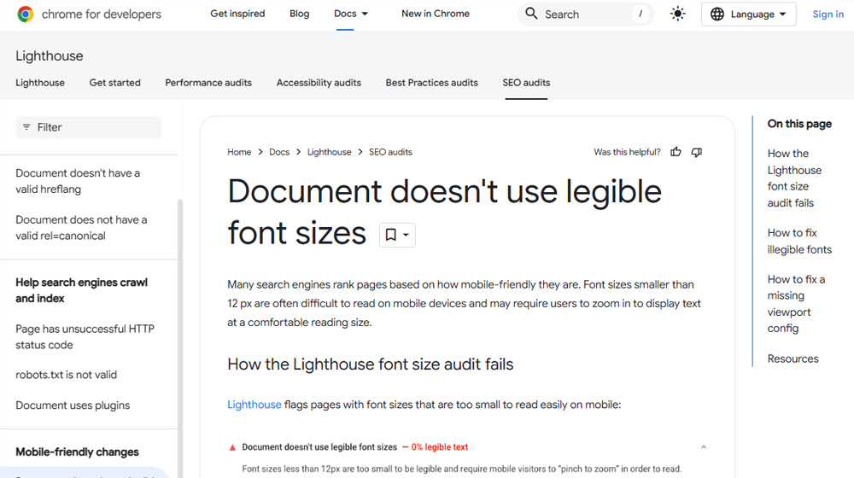Viewport: 854px width, 478px height.
Task: Open the Language dropdown
Action: (748, 15)
